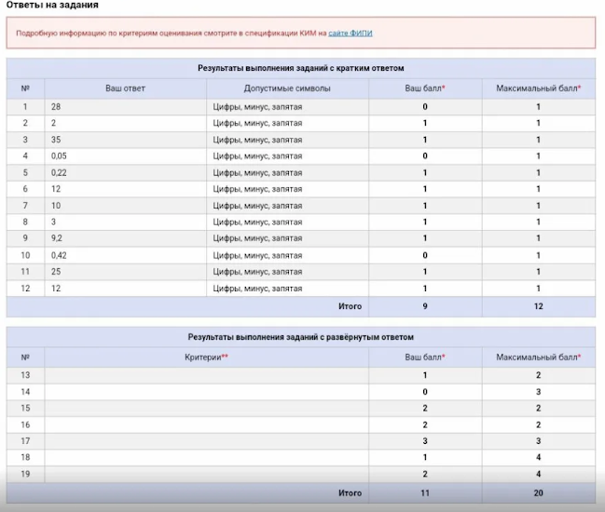605x512 pixels.
Task: Click score '2' in task 16 row
Action: point(425,424)
